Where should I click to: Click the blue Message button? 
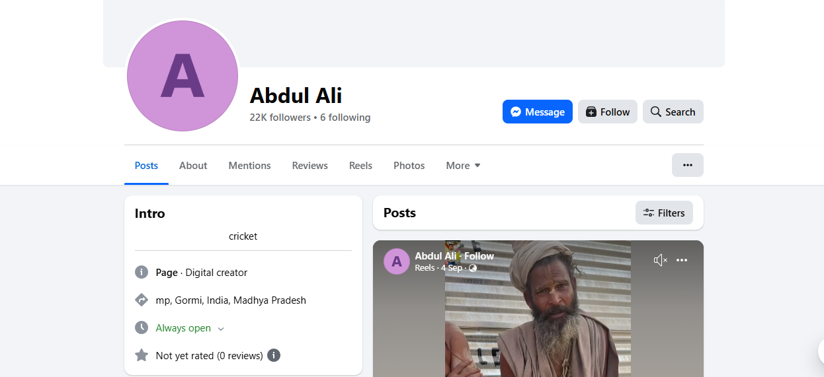pyautogui.click(x=538, y=112)
